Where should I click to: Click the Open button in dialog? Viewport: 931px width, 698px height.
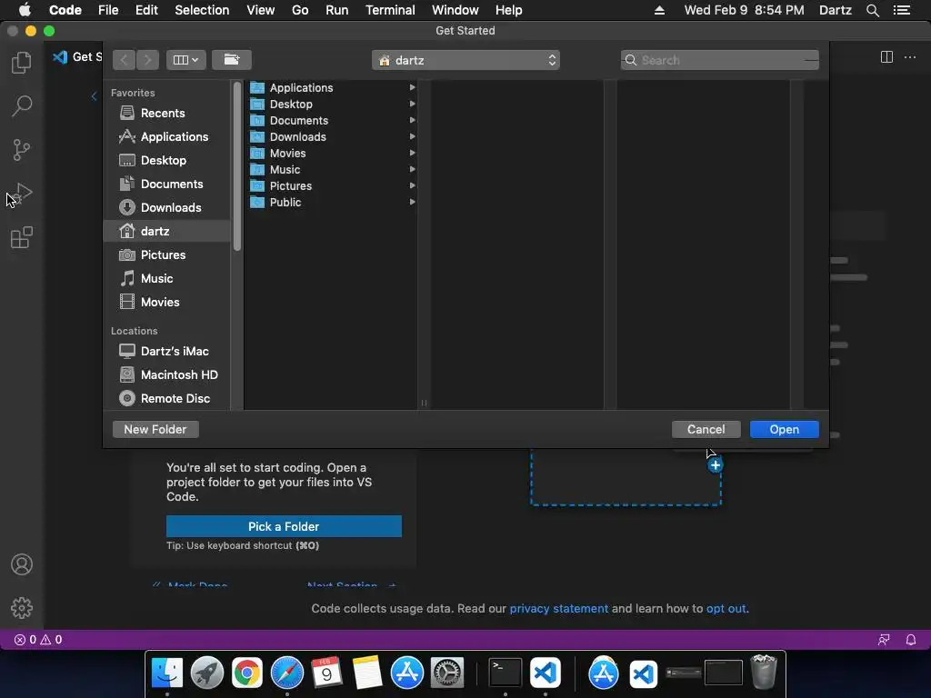click(x=785, y=429)
